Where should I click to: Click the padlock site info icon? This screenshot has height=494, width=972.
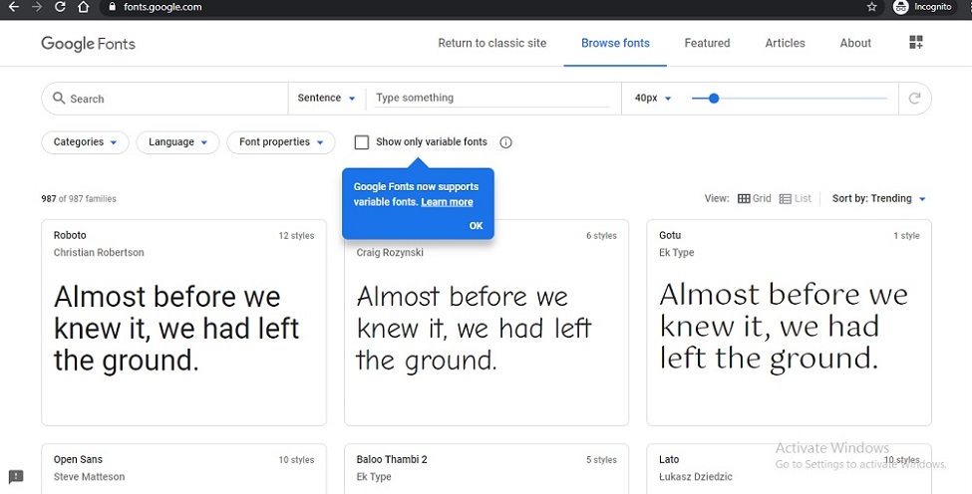pyautogui.click(x=113, y=7)
